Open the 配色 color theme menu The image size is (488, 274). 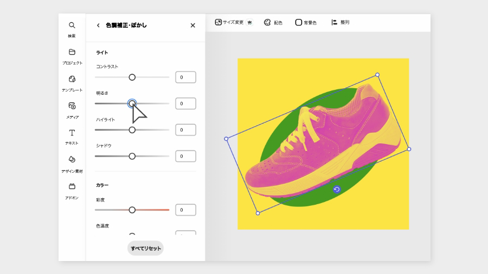(273, 23)
